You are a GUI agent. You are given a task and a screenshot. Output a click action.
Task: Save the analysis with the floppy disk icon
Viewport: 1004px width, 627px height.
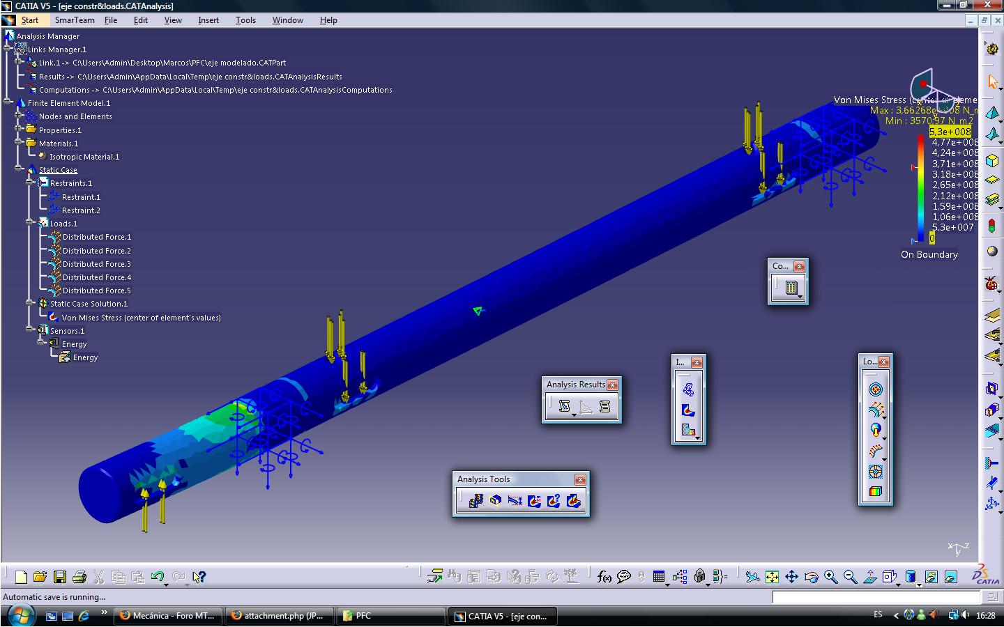(x=60, y=577)
